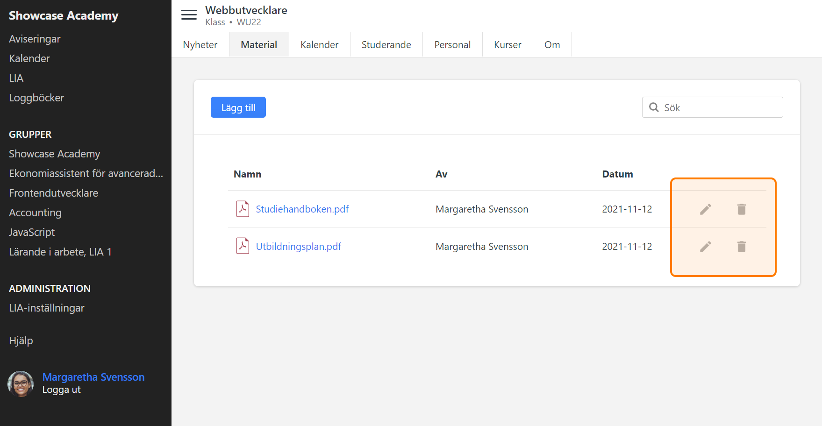The width and height of the screenshot is (822, 426).
Task: Delete Utbildningsplan.pdf with trash icon
Action: point(741,247)
